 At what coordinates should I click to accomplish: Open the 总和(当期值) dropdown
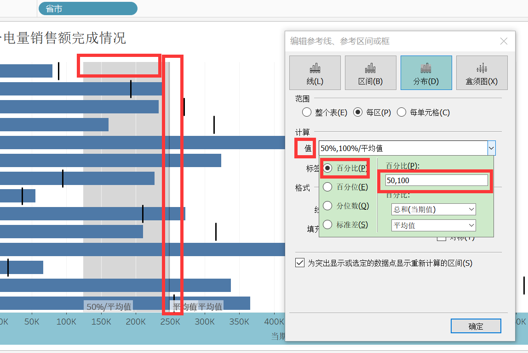(433, 209)
